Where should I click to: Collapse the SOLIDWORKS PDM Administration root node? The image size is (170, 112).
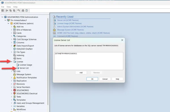point(2,17)
